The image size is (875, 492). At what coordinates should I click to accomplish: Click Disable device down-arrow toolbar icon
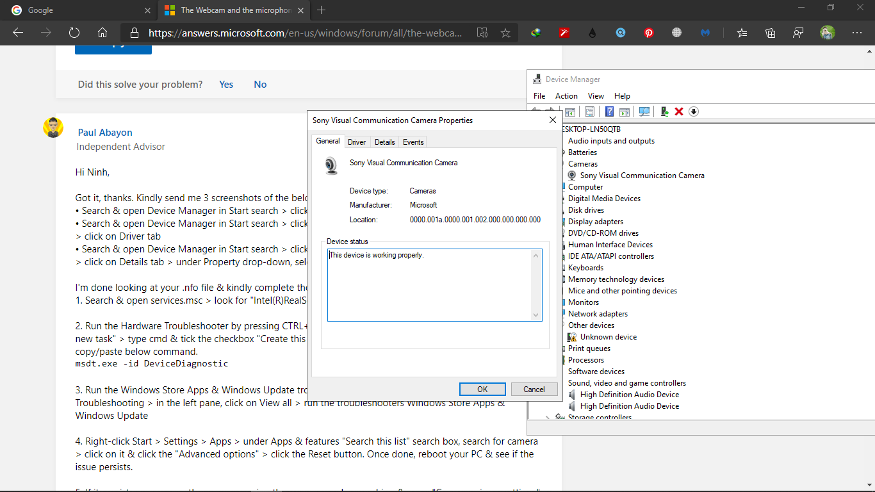pos(694,111)
